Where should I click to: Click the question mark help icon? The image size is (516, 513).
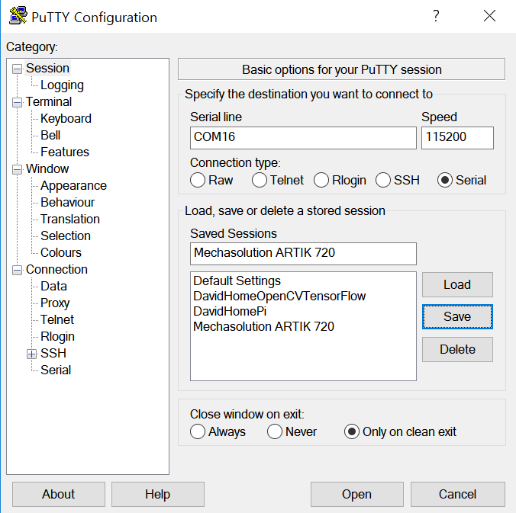[436, 15]
